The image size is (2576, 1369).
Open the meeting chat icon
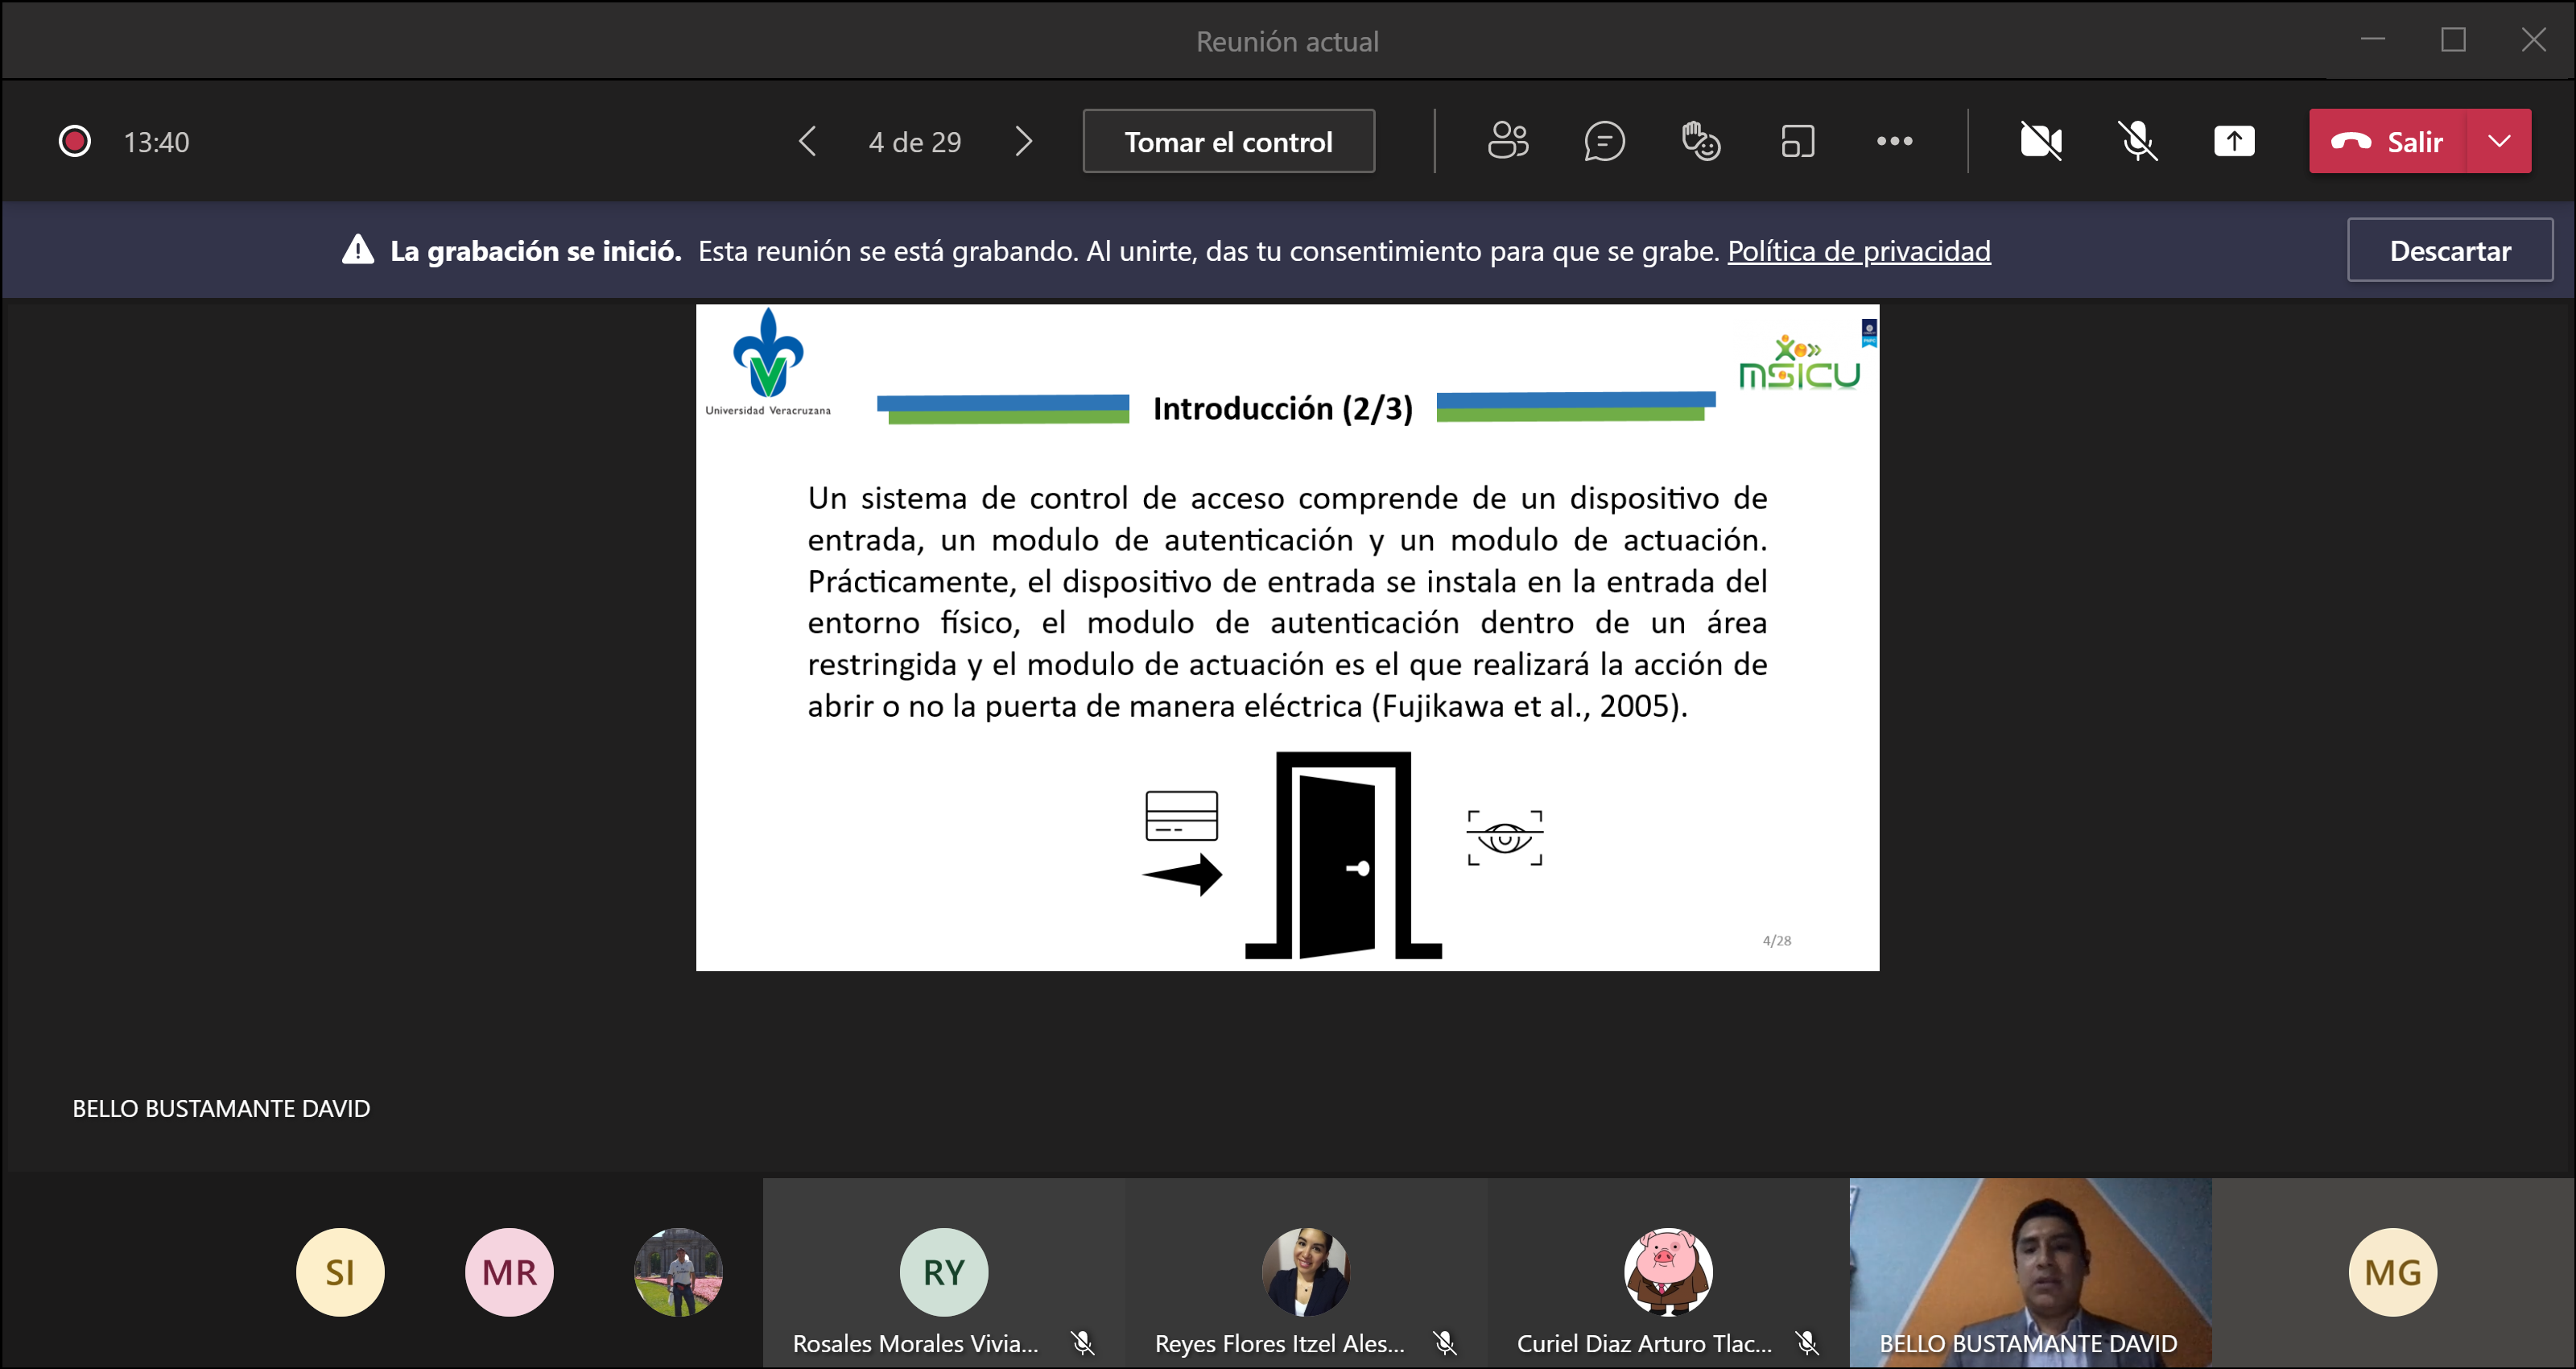pos(1604,141)
